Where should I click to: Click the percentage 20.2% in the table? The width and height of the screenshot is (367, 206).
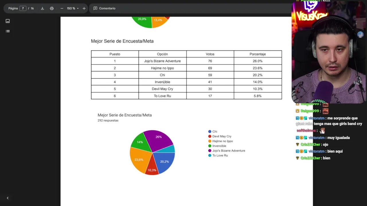(x=257, y=75)
